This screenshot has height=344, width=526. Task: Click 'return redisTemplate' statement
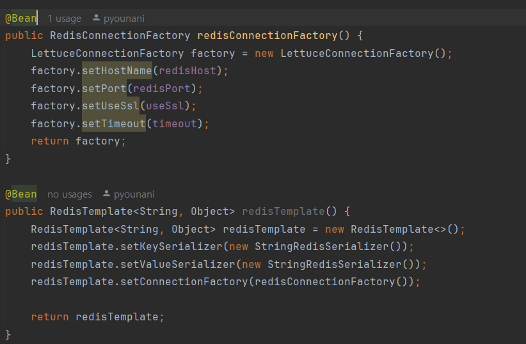(x=98, y=317)
